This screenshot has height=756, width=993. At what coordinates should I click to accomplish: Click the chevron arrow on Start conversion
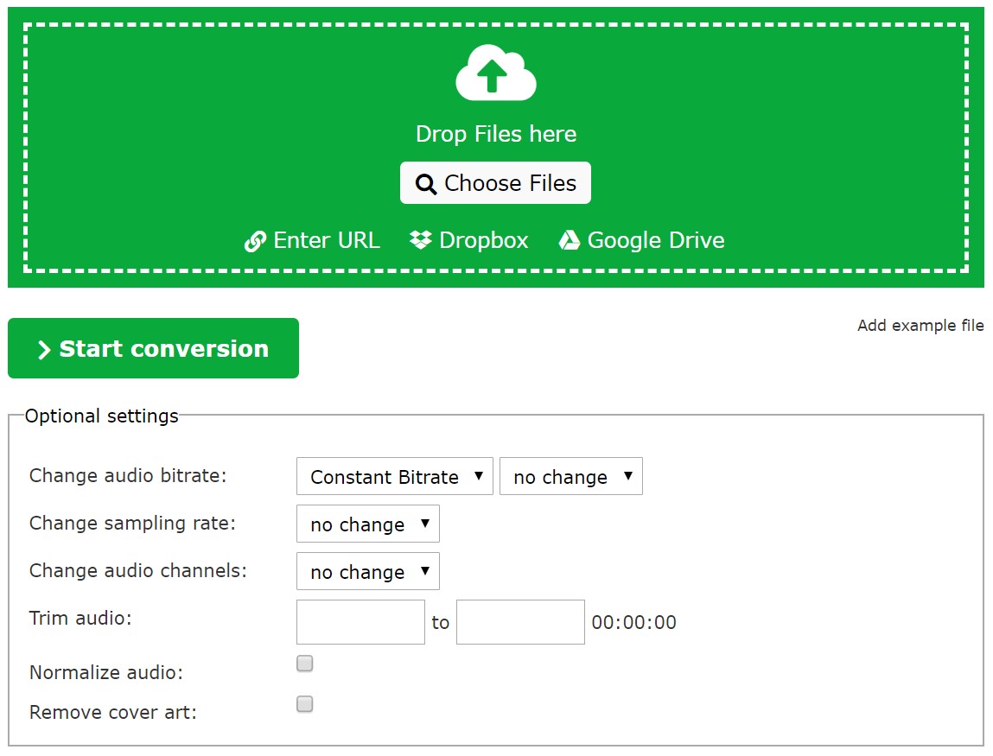(44, 350)
